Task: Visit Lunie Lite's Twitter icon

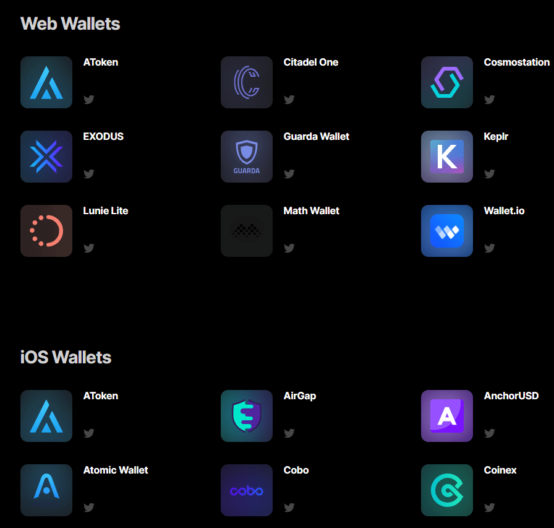Action: tap(89, 248)
